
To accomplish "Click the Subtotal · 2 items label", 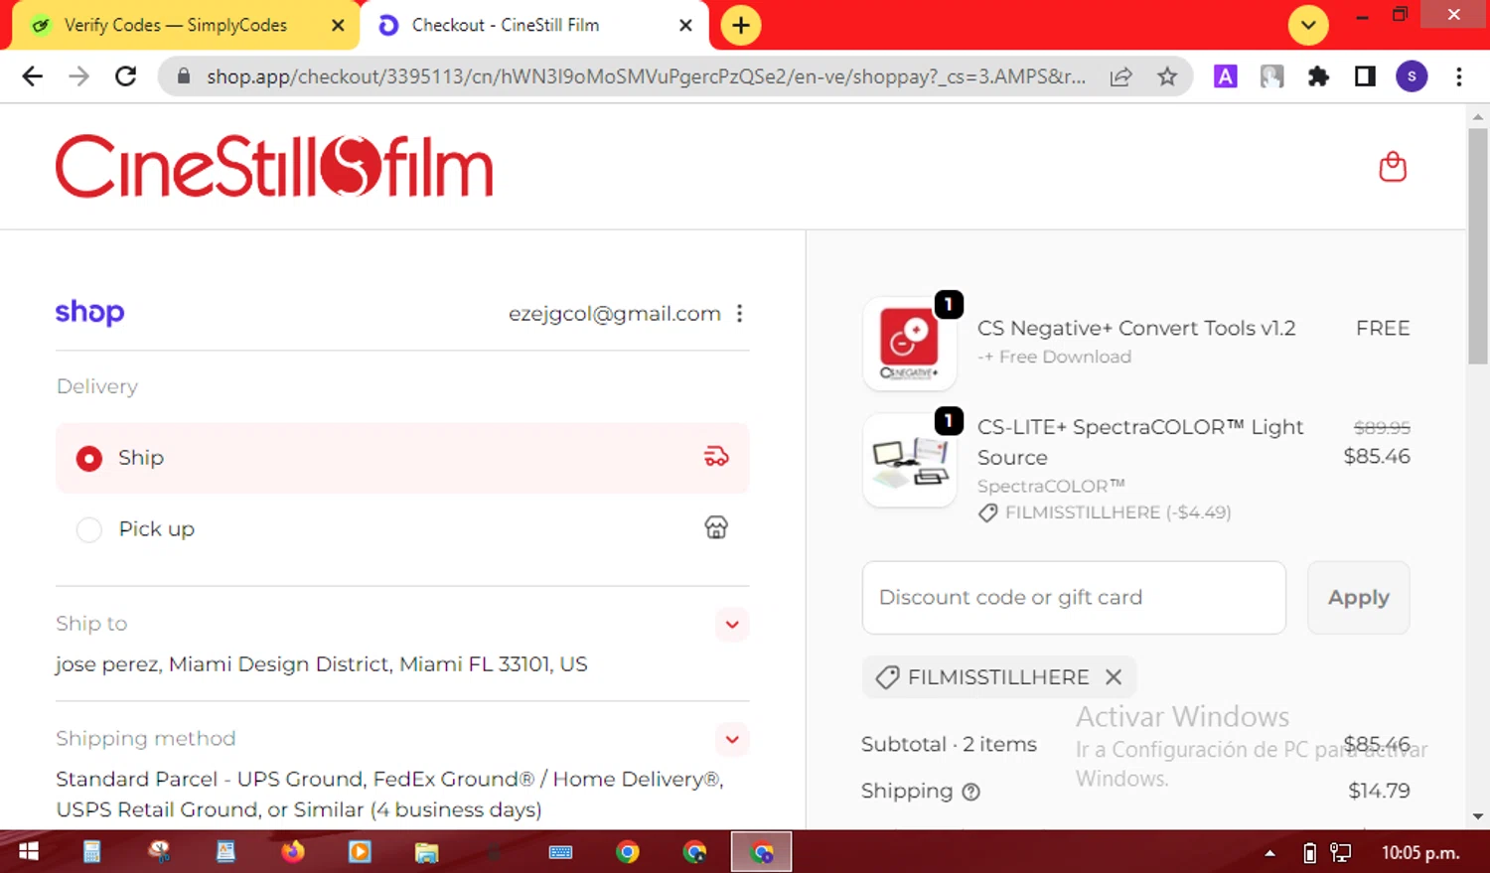I will pos(949,745).
